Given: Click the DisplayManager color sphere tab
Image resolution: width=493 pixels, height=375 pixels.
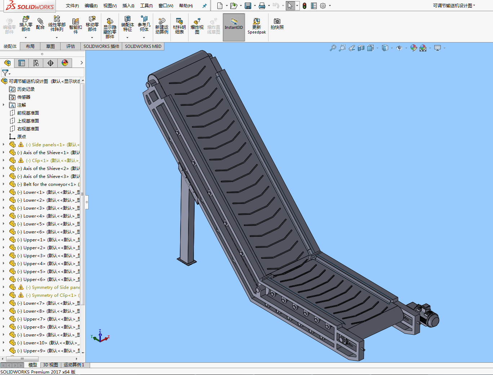Looking at the screenshot, I should point(65,63).
